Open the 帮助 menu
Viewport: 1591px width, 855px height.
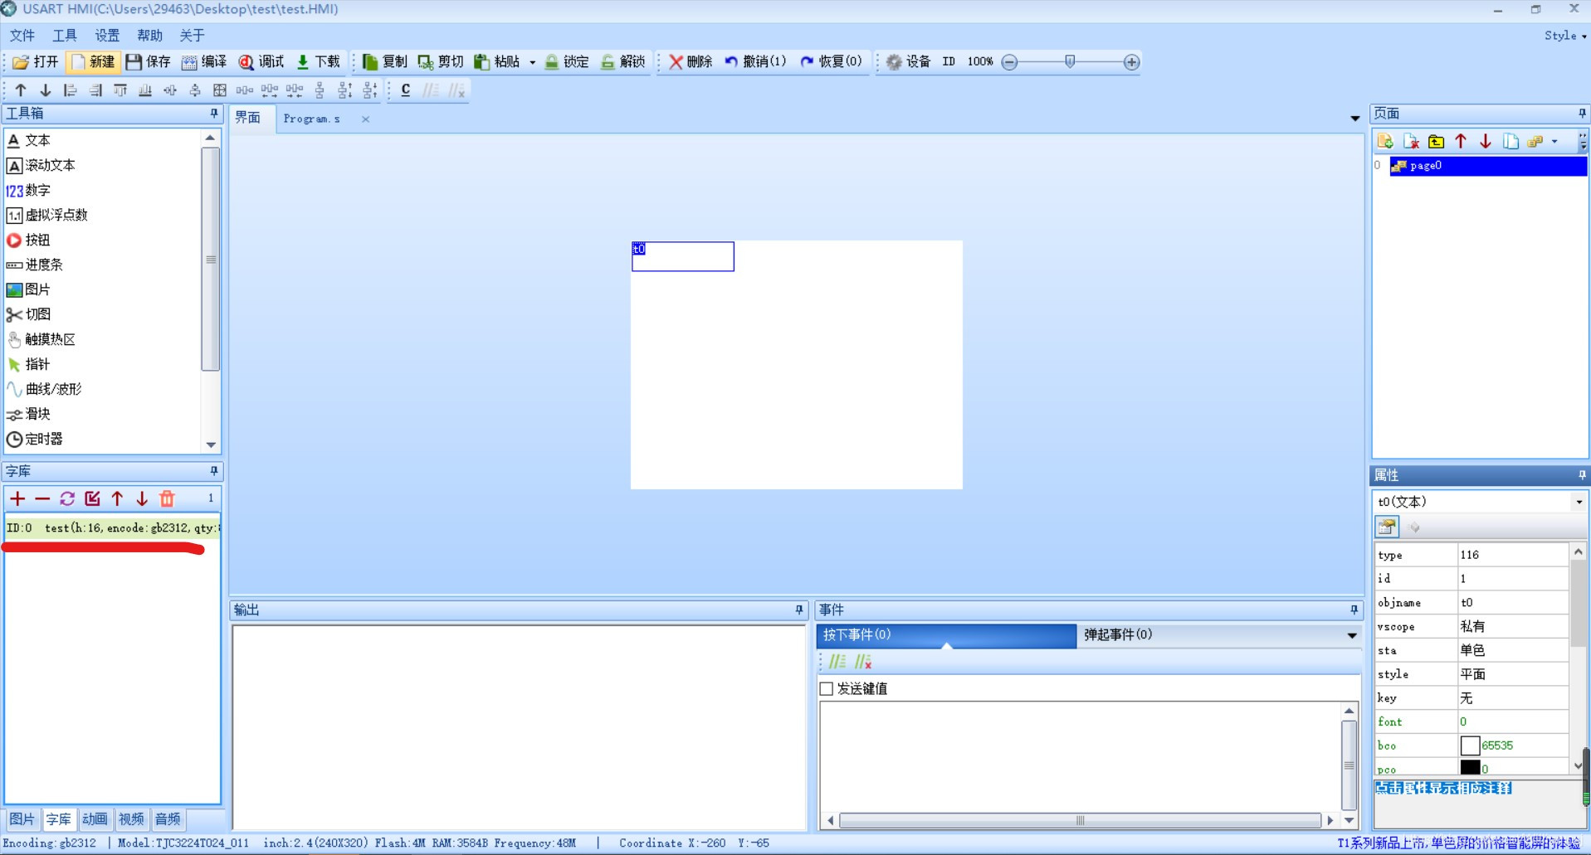pyautogui.click(x=150, y=36)
